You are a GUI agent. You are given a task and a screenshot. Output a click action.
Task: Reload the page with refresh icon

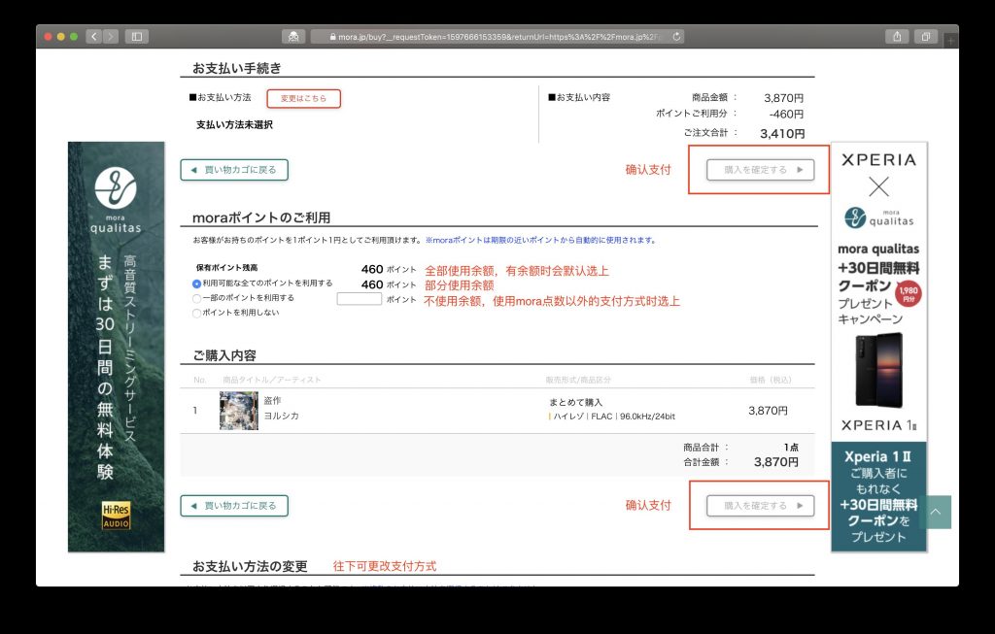coord(676,37)
